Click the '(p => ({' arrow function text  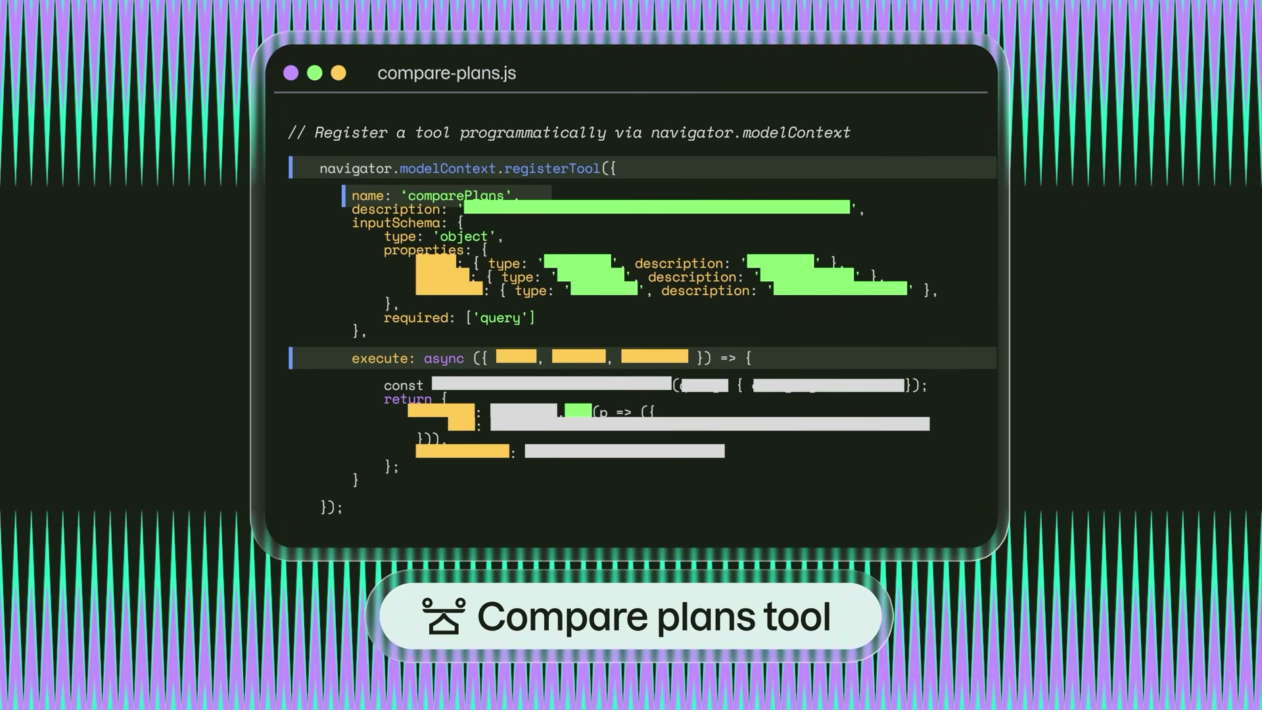click(x=624, y=412)
